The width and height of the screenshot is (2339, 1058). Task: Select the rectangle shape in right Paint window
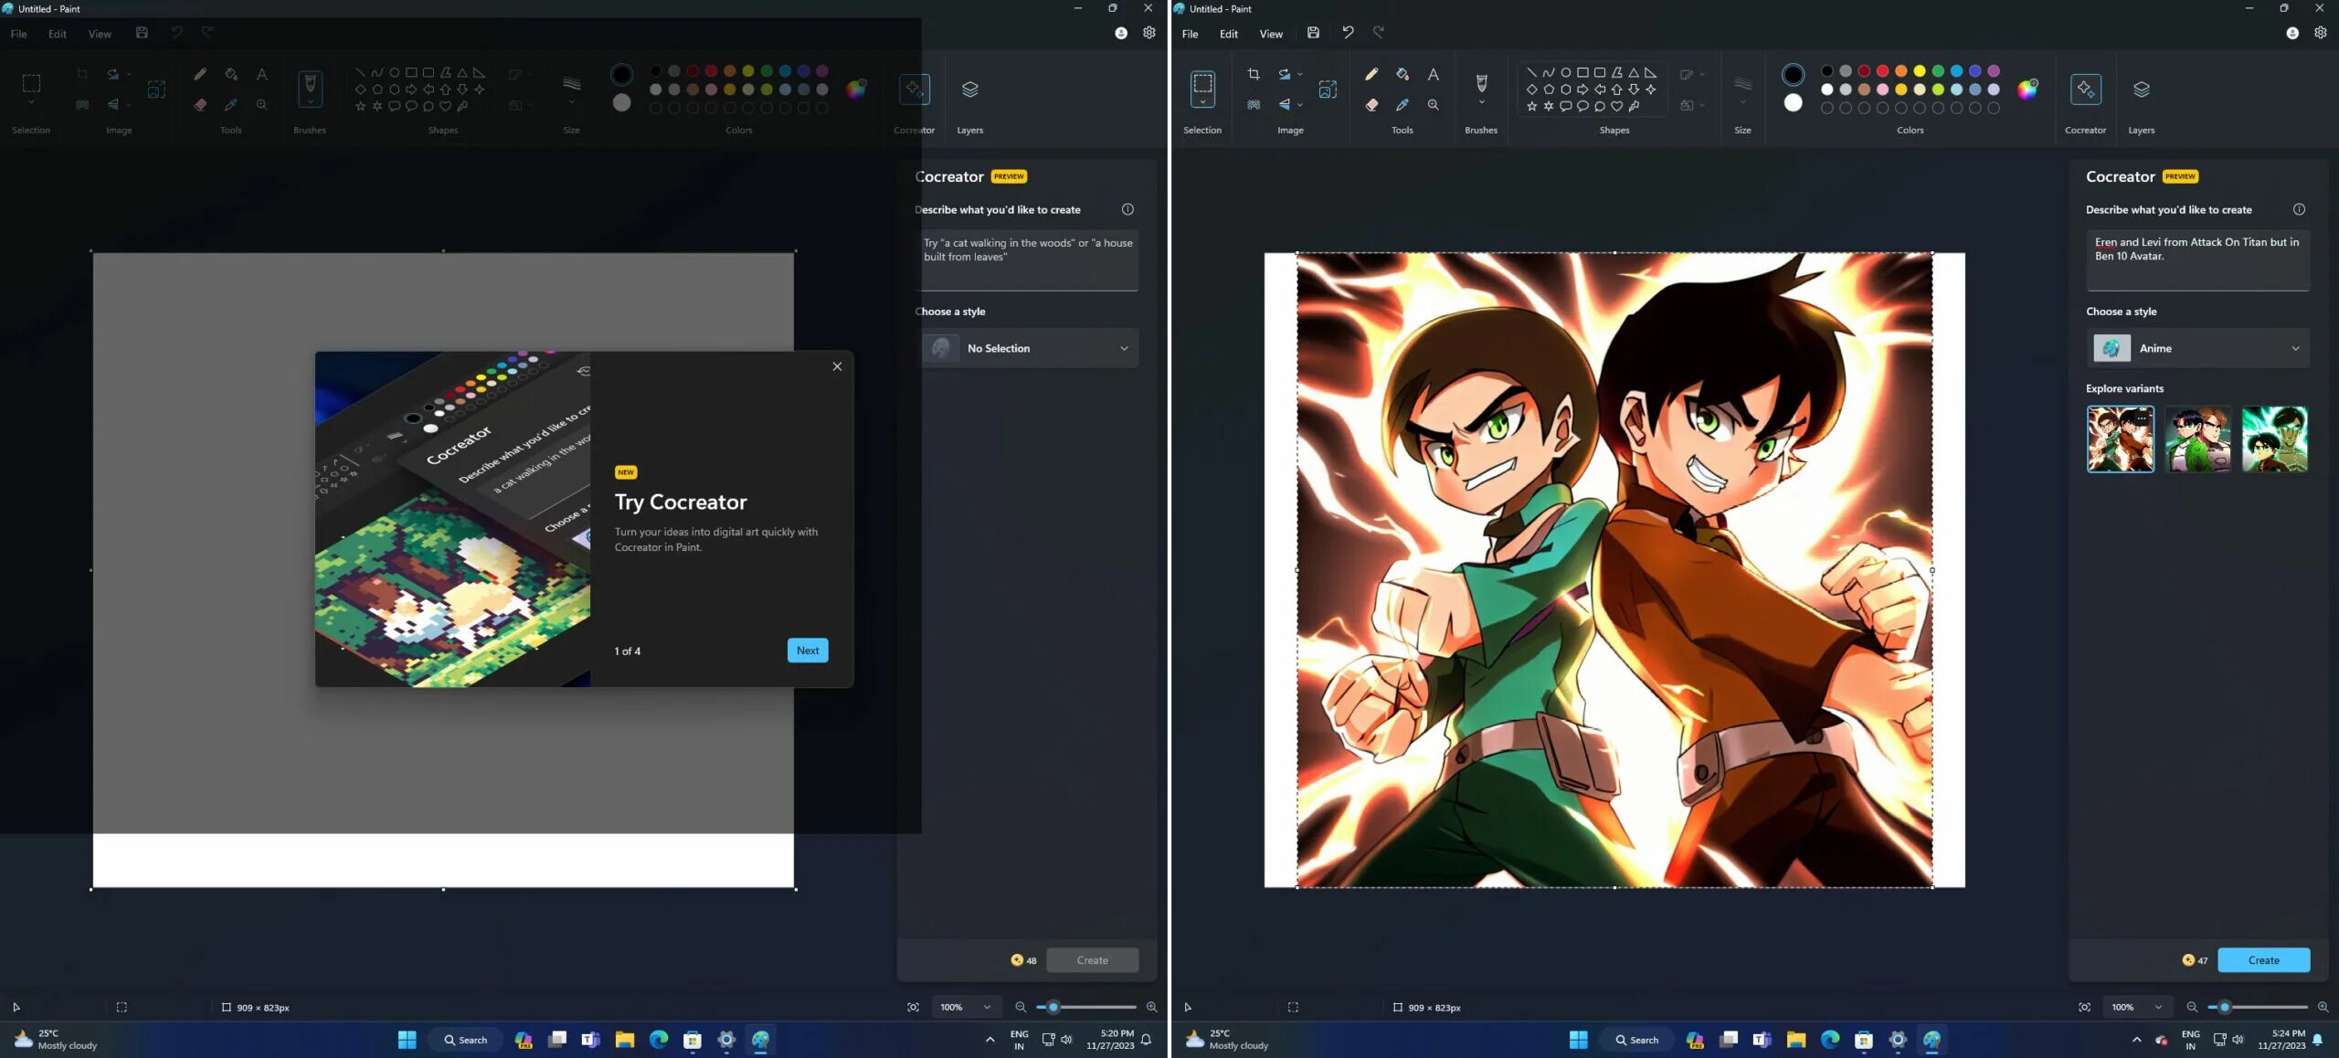[x=1582, y=72]
